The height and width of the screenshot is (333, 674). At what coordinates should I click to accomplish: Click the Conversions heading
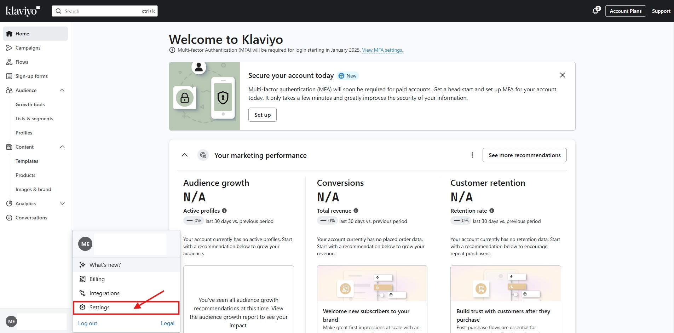[x=340, y=183]
